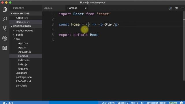Split the editor with the split icon

coord(176,8)
